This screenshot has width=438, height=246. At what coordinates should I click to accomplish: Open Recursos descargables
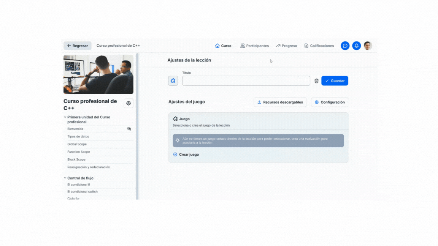(280, 102)
